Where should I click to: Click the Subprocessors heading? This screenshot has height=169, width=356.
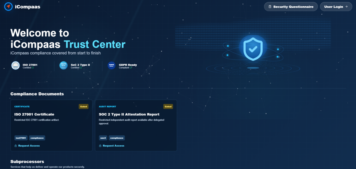(27, 161)
